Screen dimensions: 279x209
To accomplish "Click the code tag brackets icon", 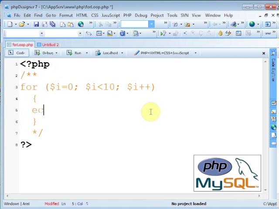I will 88,33.
